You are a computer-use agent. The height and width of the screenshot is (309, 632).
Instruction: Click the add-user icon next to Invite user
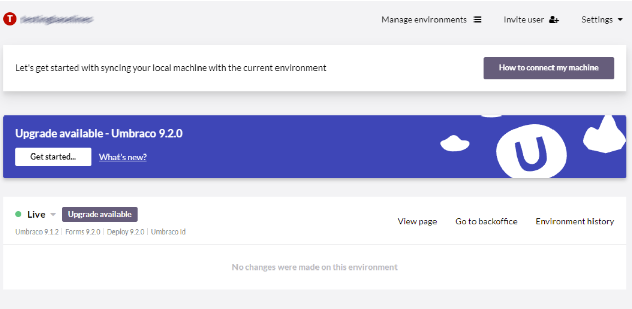click(x=554, y=20)
